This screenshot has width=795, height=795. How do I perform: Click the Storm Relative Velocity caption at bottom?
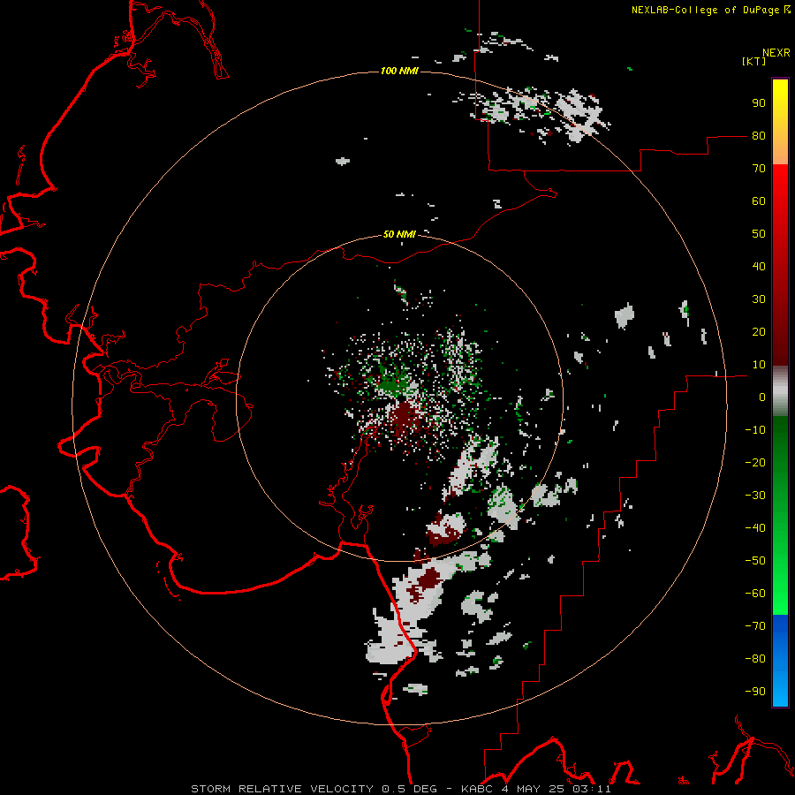pyautogui.click(x=400, y=789)
